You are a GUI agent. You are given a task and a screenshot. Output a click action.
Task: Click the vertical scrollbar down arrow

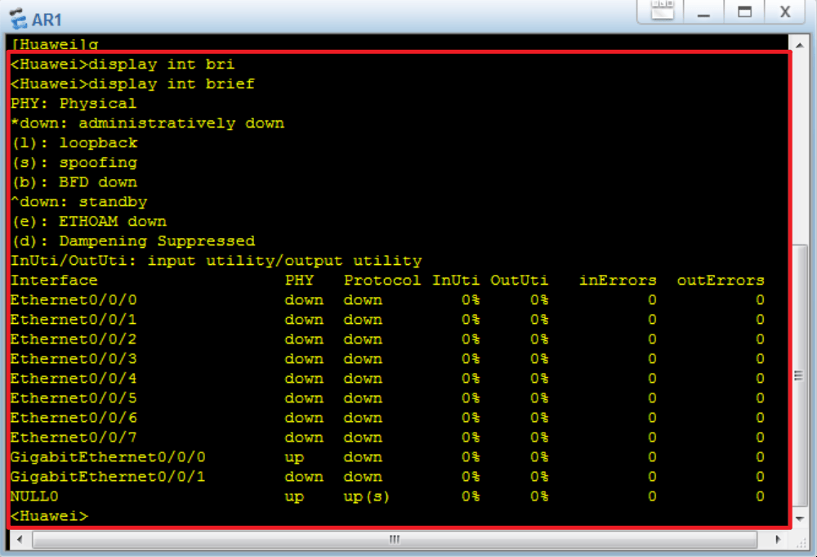click(799, 519)
